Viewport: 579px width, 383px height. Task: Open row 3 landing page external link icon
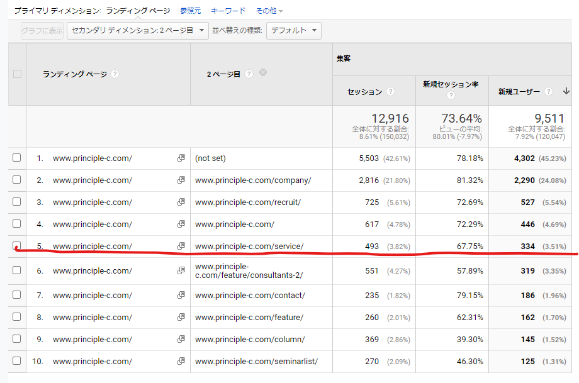(181, 203)
